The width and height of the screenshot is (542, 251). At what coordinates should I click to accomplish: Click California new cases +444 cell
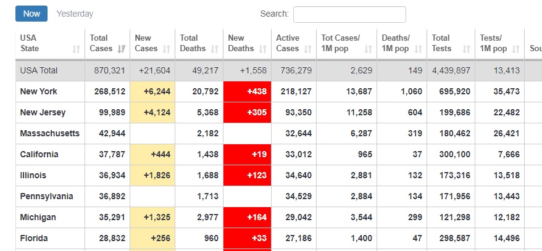pos(152,154)
